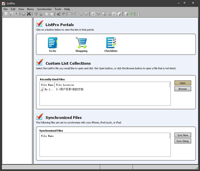This screenshot has height=171, width=200.
Task: Open the To Do portal
Action: (x=52, y=45)
